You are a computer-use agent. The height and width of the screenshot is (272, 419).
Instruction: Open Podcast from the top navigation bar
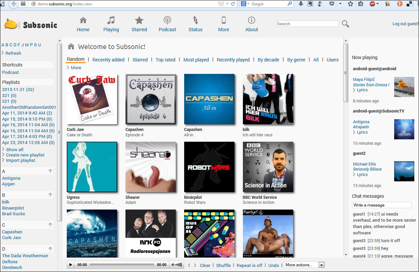point(167,24)
